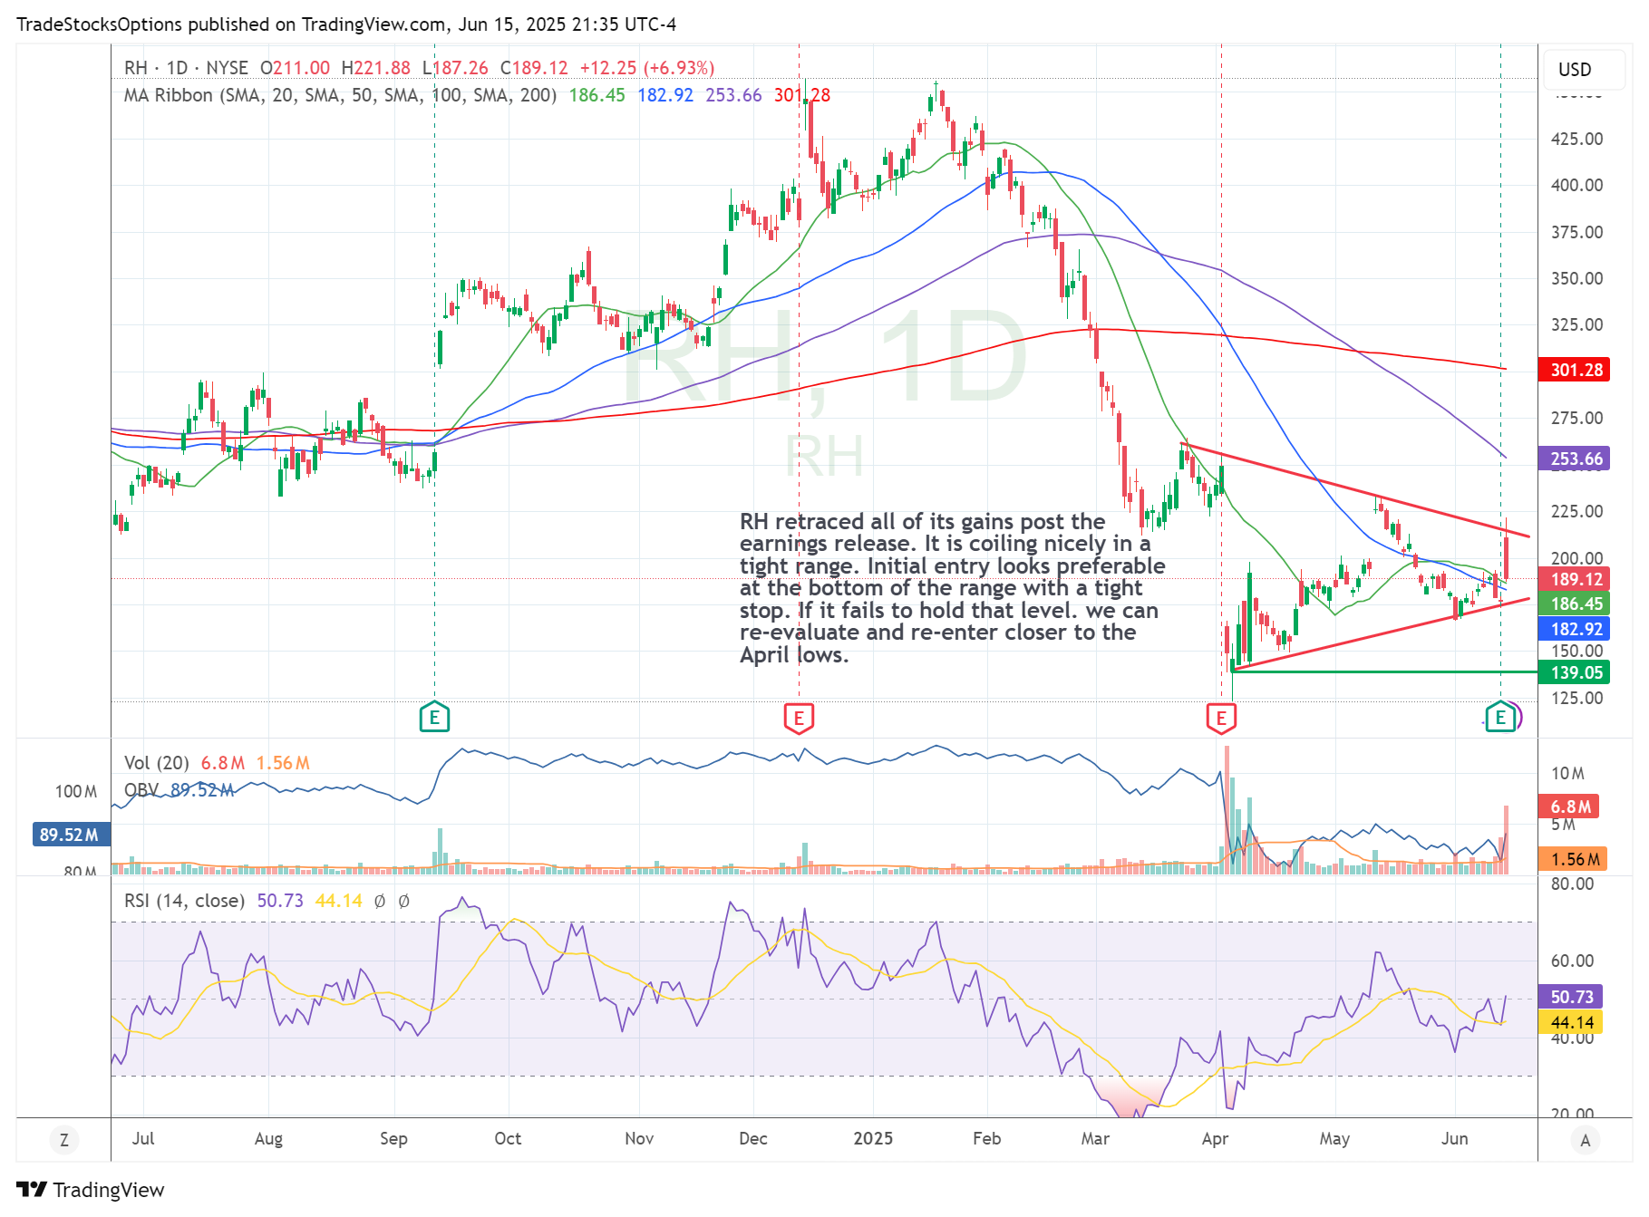Click the RH · 1D · NYSE symbol legend
This screenshot has width=1649, height=1217.
point(186,68)
